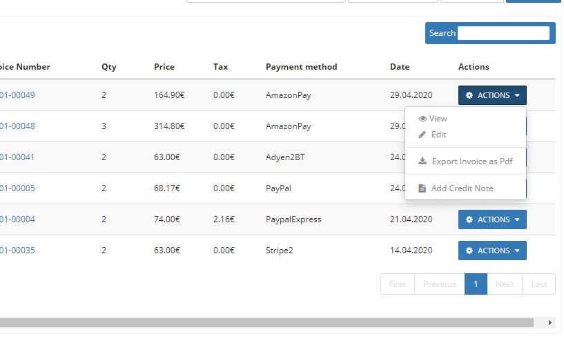Click the horizontal scrollbar track

point(266,322)
